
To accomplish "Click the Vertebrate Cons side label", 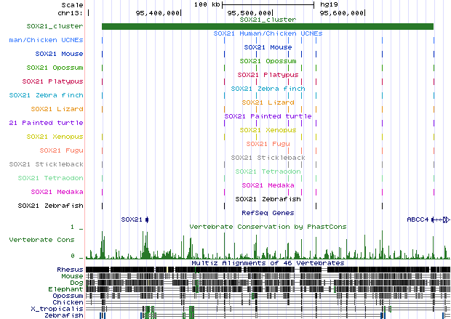I will [42, 238].
